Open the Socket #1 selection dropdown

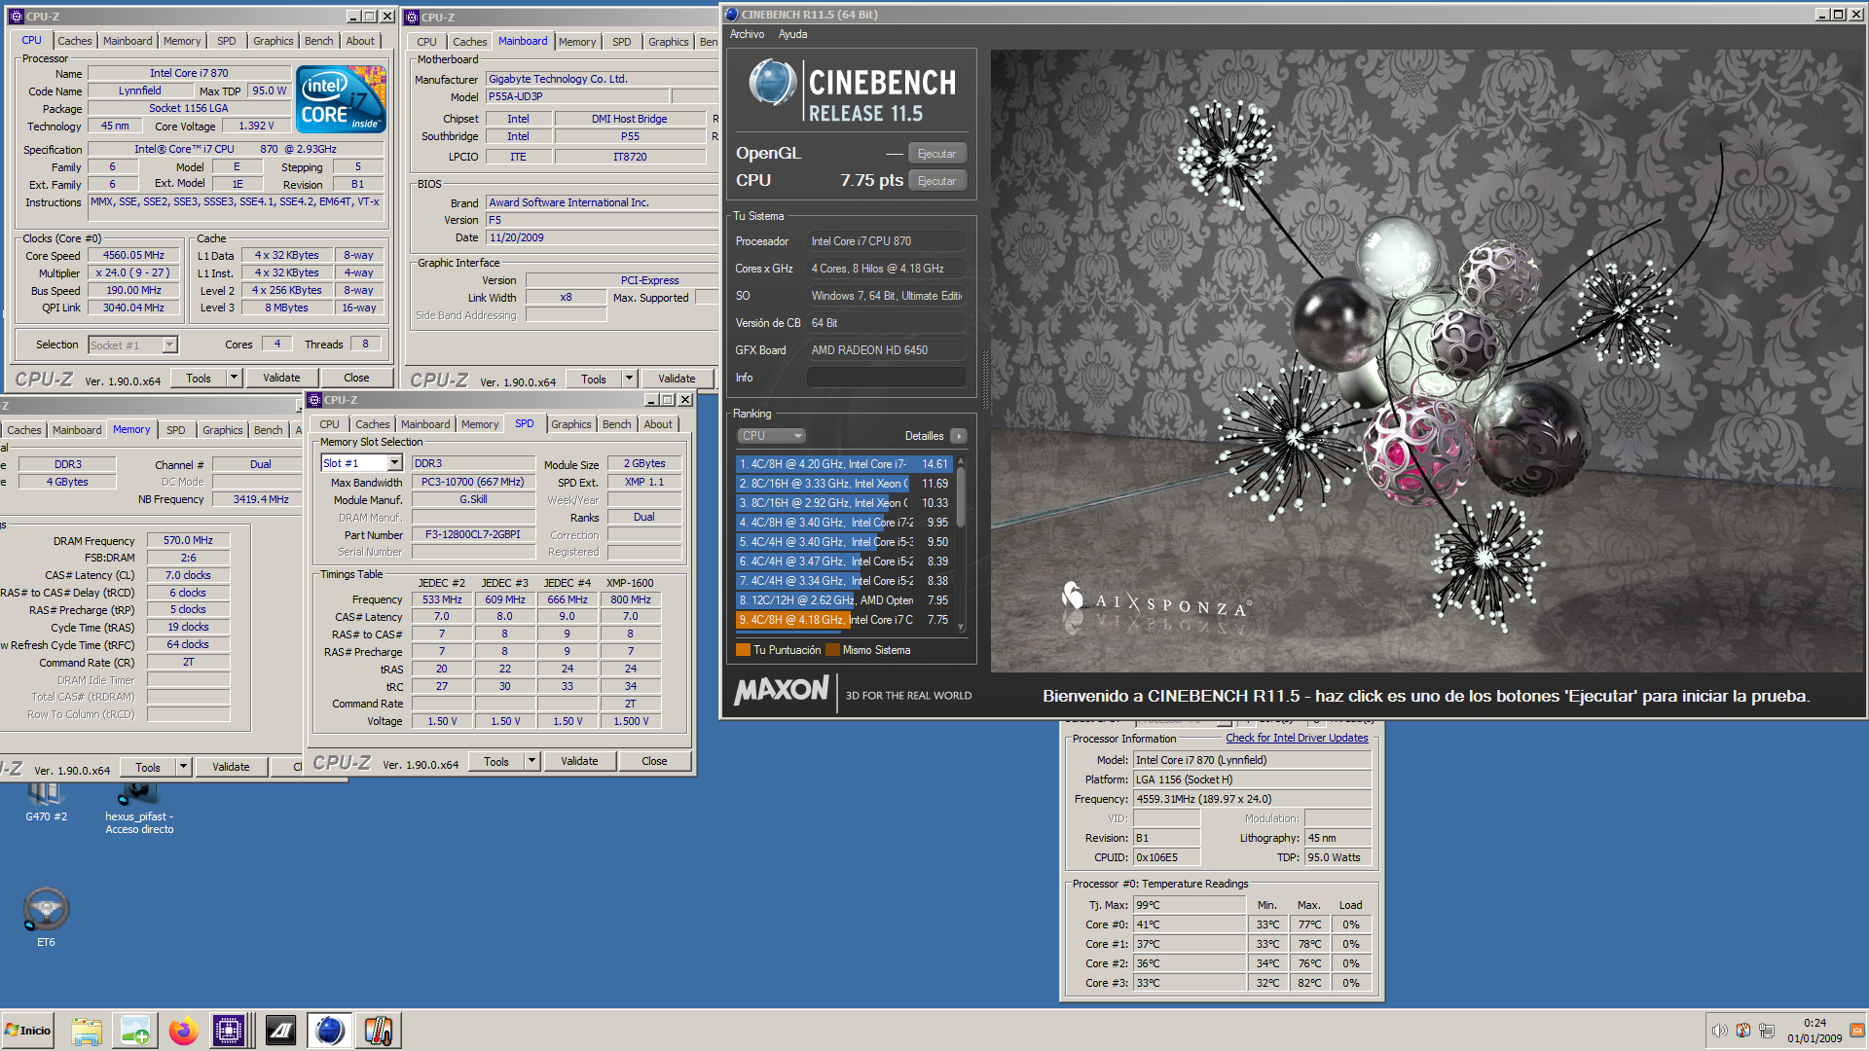[x=170, y=344]
